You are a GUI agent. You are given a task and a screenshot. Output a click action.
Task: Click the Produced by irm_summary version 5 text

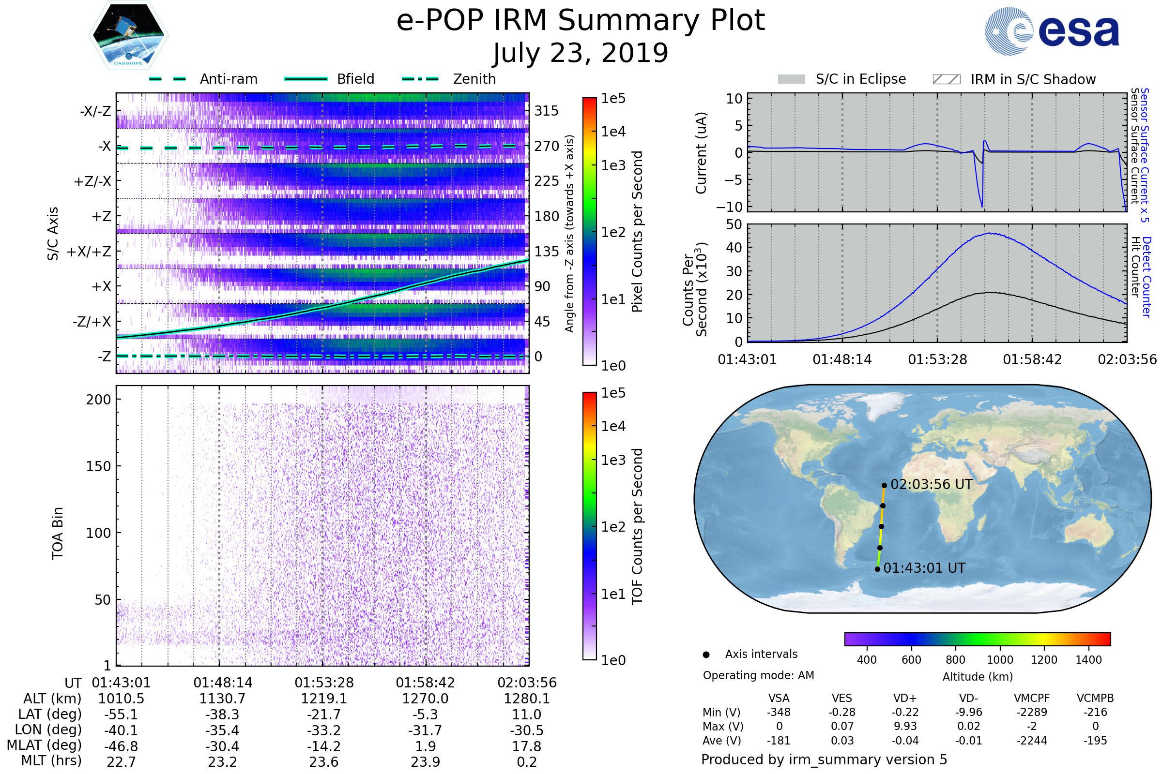pos(824,759)
